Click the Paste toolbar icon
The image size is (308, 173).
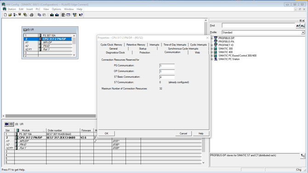(44, 15)
